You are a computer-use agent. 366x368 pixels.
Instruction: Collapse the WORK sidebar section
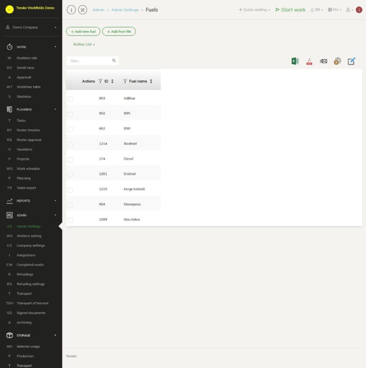tap(31, 47)
